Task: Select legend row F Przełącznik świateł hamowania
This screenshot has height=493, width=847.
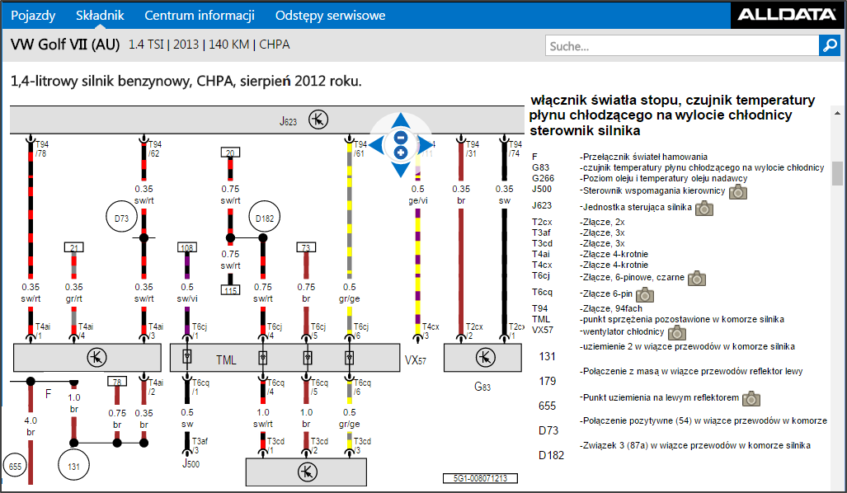Action: point(619,157)
